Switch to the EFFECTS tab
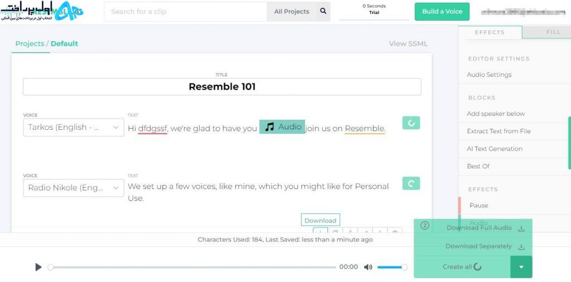The width and height of the screenshot is (571, 282). [490, 32]
